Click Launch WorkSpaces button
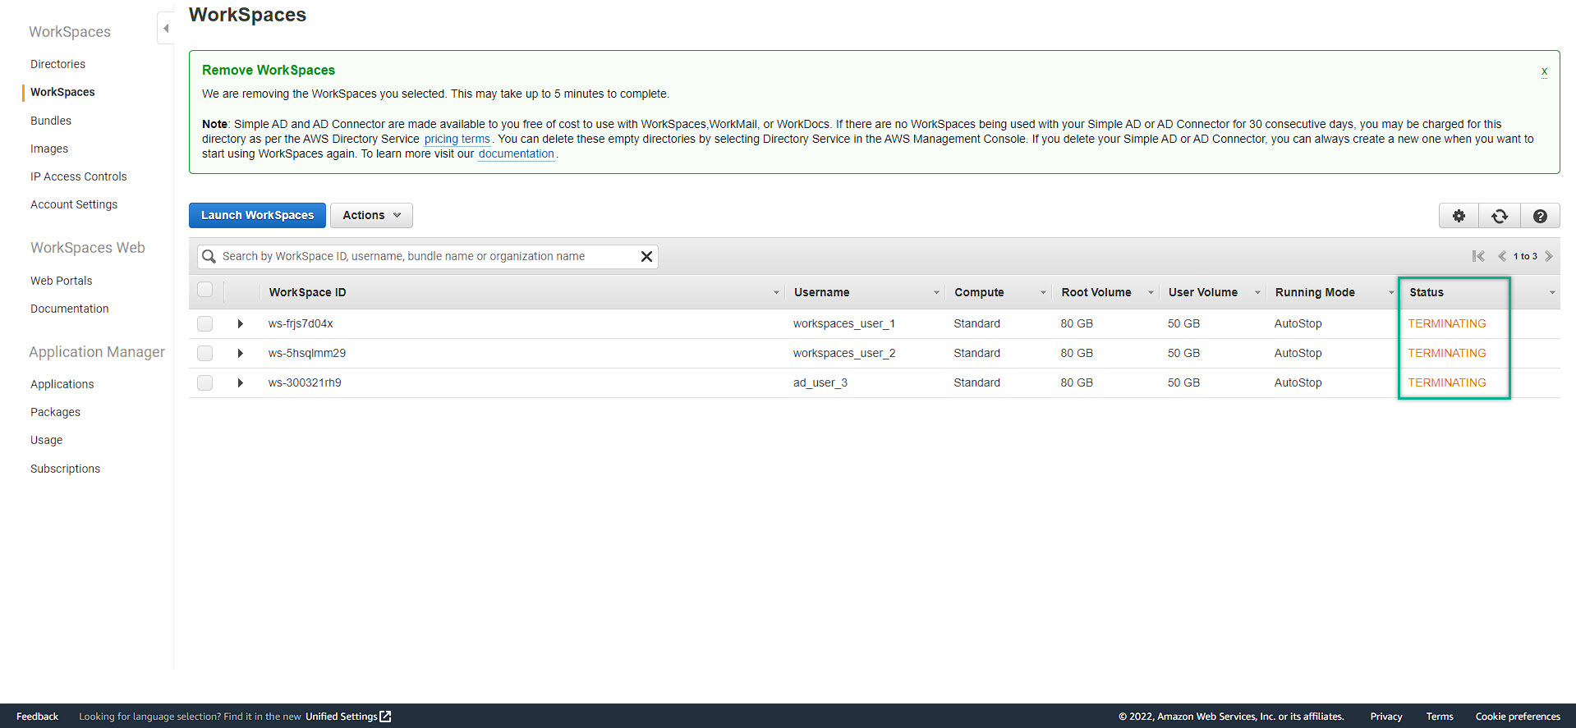Image resolution: width=1576 pixels, height=728 pixels. (x=257, y=215)
